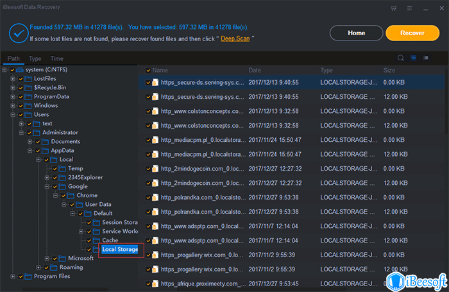
Task: Click the Home button
Action: pyautogui.click(x=356, y=33)
